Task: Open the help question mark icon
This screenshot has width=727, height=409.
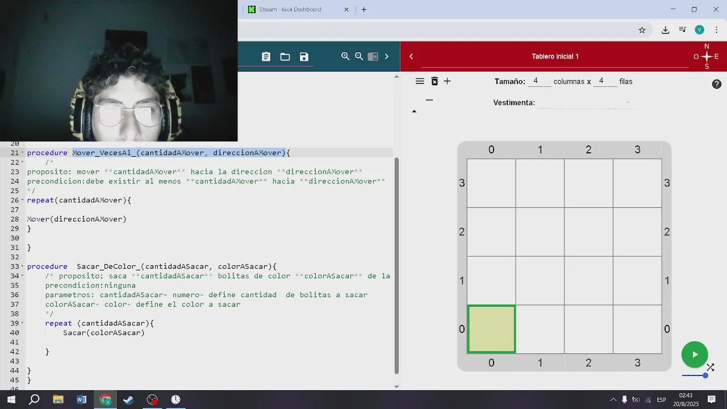Action: (717, 84)
